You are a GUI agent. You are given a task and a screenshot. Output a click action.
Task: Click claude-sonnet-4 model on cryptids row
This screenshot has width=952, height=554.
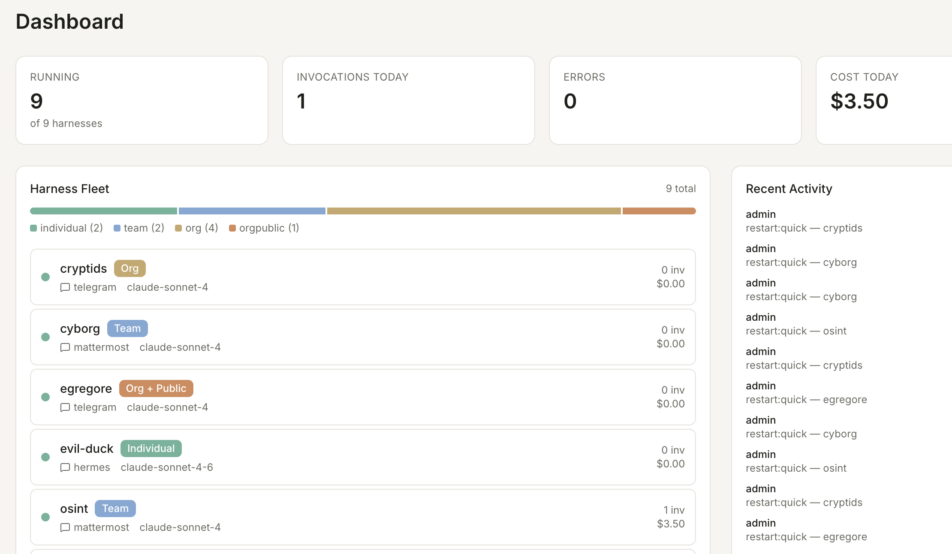167,287
